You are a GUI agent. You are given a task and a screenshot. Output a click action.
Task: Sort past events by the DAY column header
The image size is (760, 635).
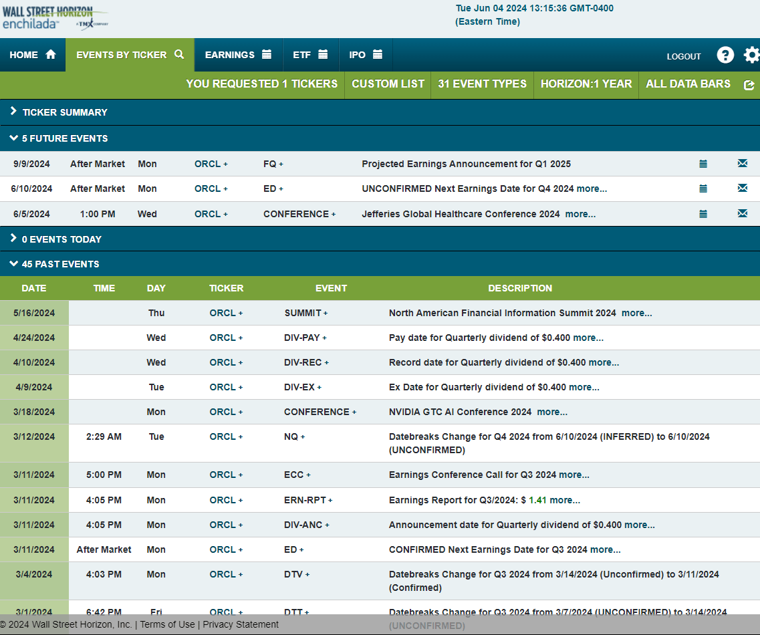coord(156,288)
